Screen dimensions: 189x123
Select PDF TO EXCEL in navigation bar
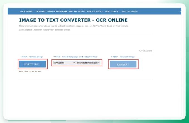95,11
